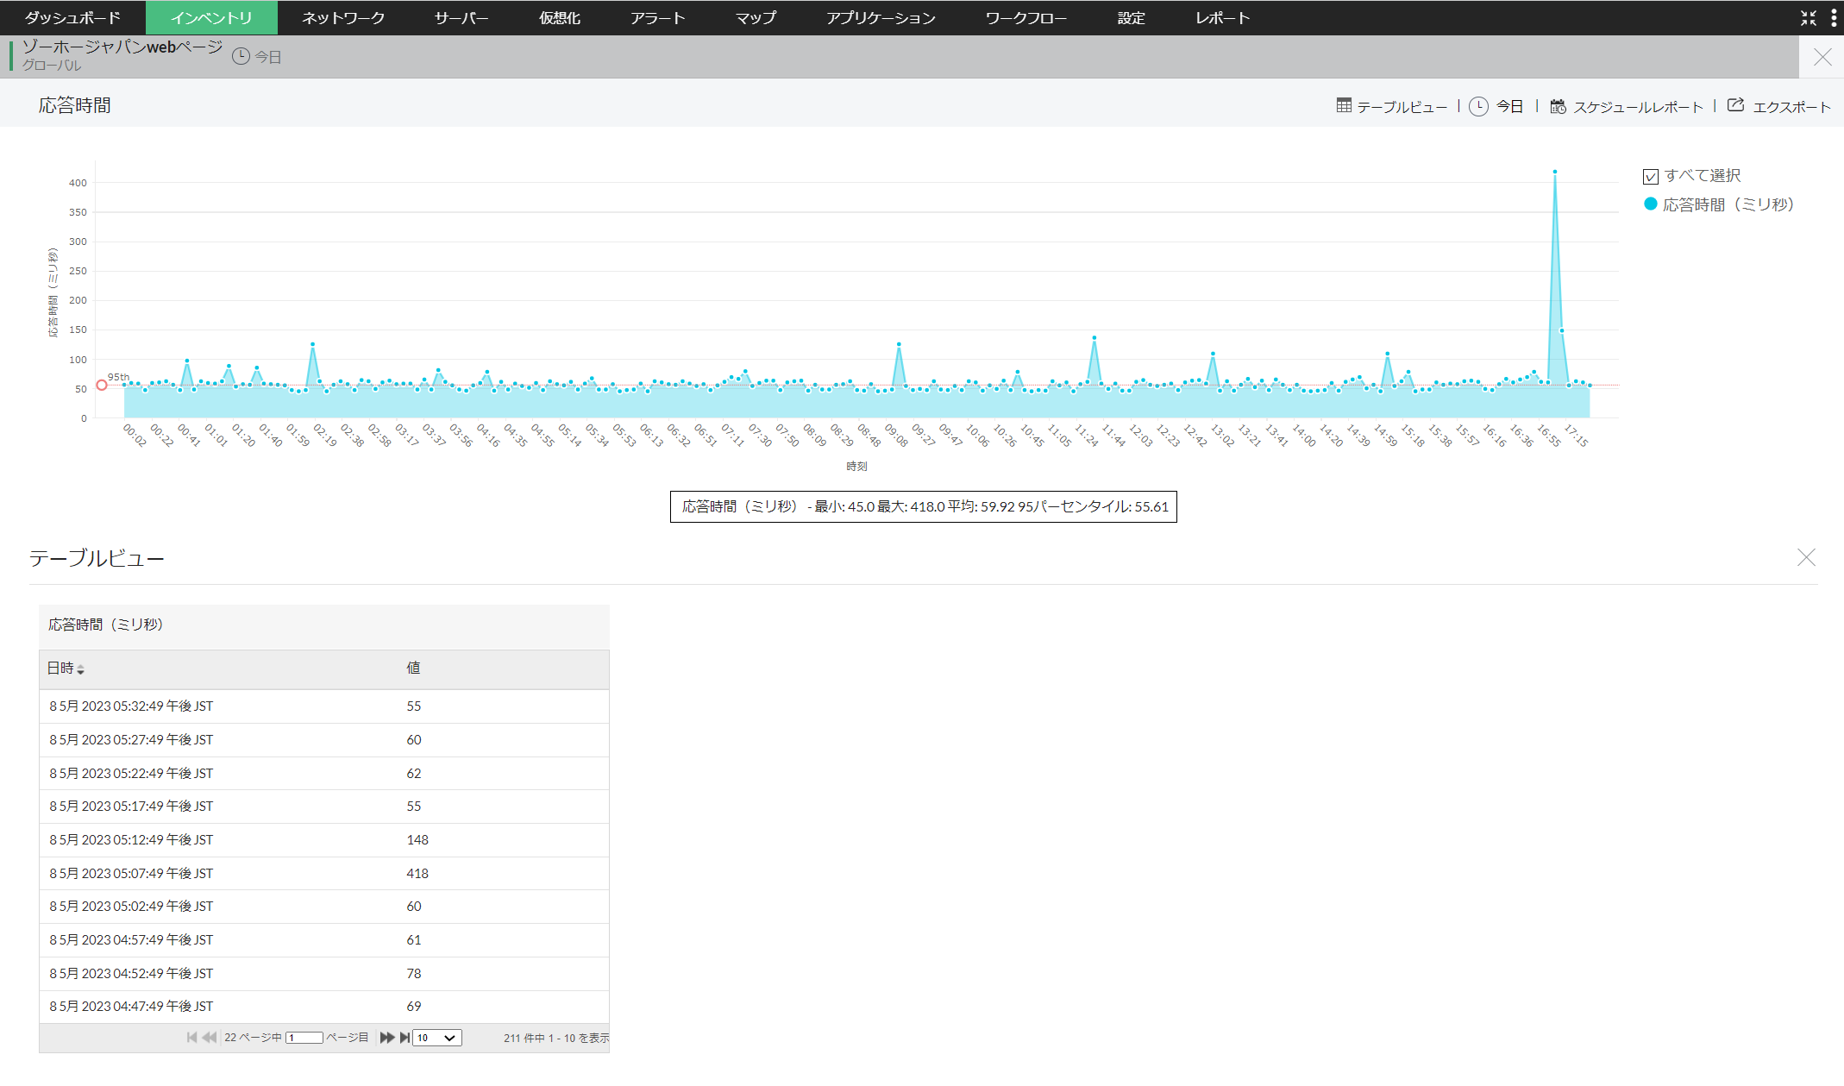Click the 95th percentile marker circle
Image resolution: width=1844 pixels, height=1086 pixels.
(102, 385)
